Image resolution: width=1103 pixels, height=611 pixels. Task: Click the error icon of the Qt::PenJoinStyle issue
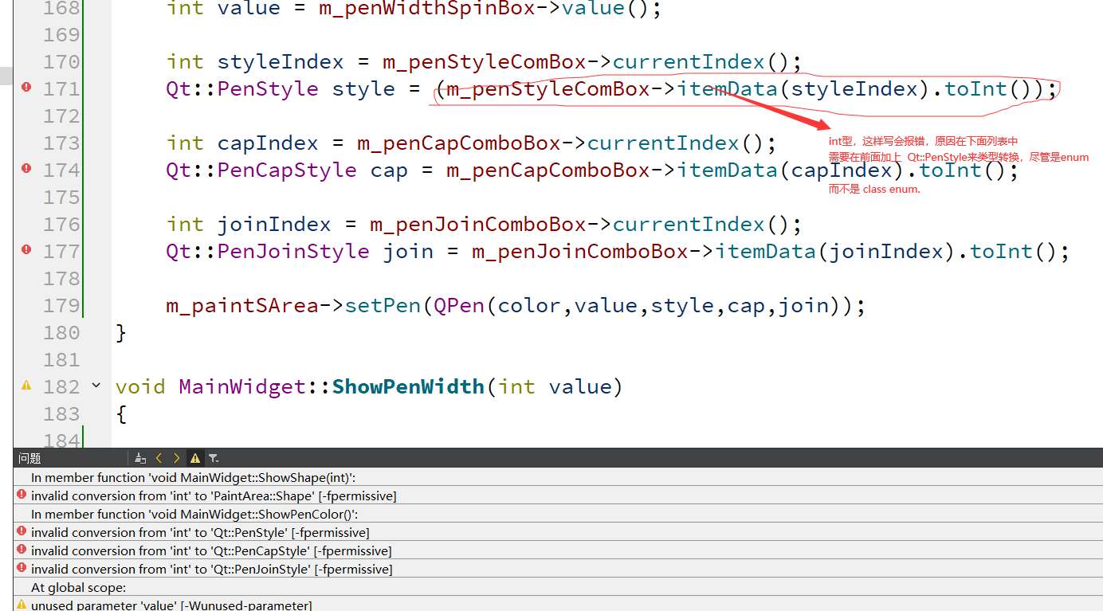pos(22,568)
